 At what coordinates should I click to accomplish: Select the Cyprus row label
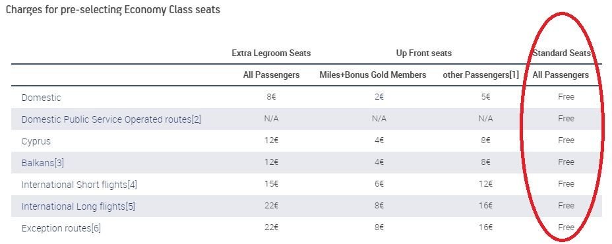[x=36, y=141]
